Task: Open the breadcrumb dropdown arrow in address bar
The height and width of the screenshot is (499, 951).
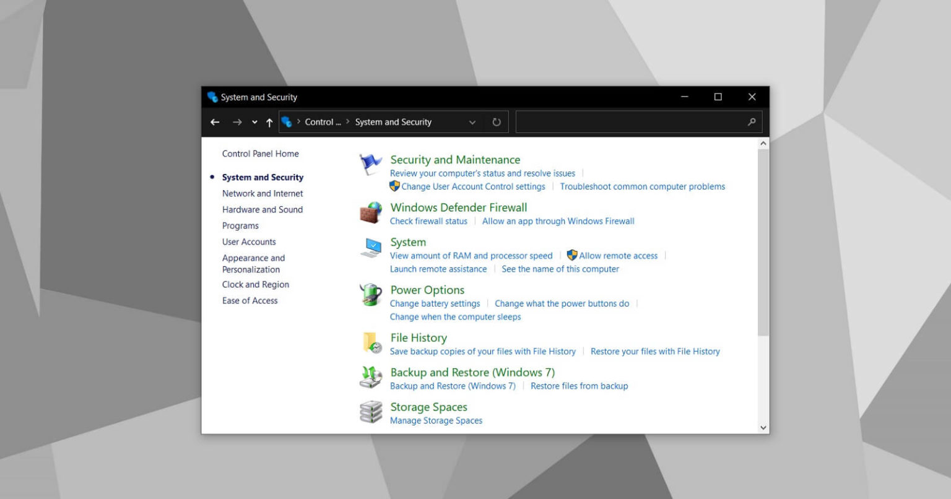Action: (472, 122)
